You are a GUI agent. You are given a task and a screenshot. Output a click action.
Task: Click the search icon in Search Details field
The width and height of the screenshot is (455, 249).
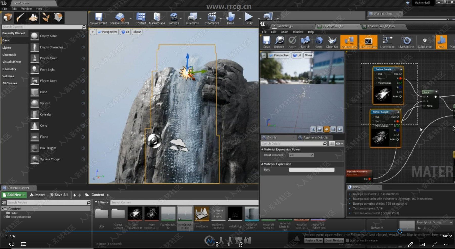tap(325, 144)
